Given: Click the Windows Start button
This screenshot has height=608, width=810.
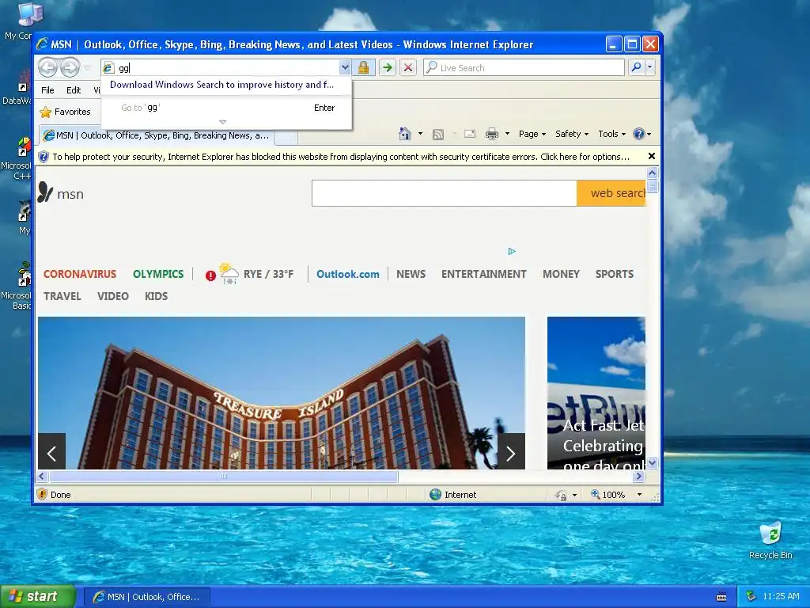Looking at the screenshot, I should pos(38,597).
